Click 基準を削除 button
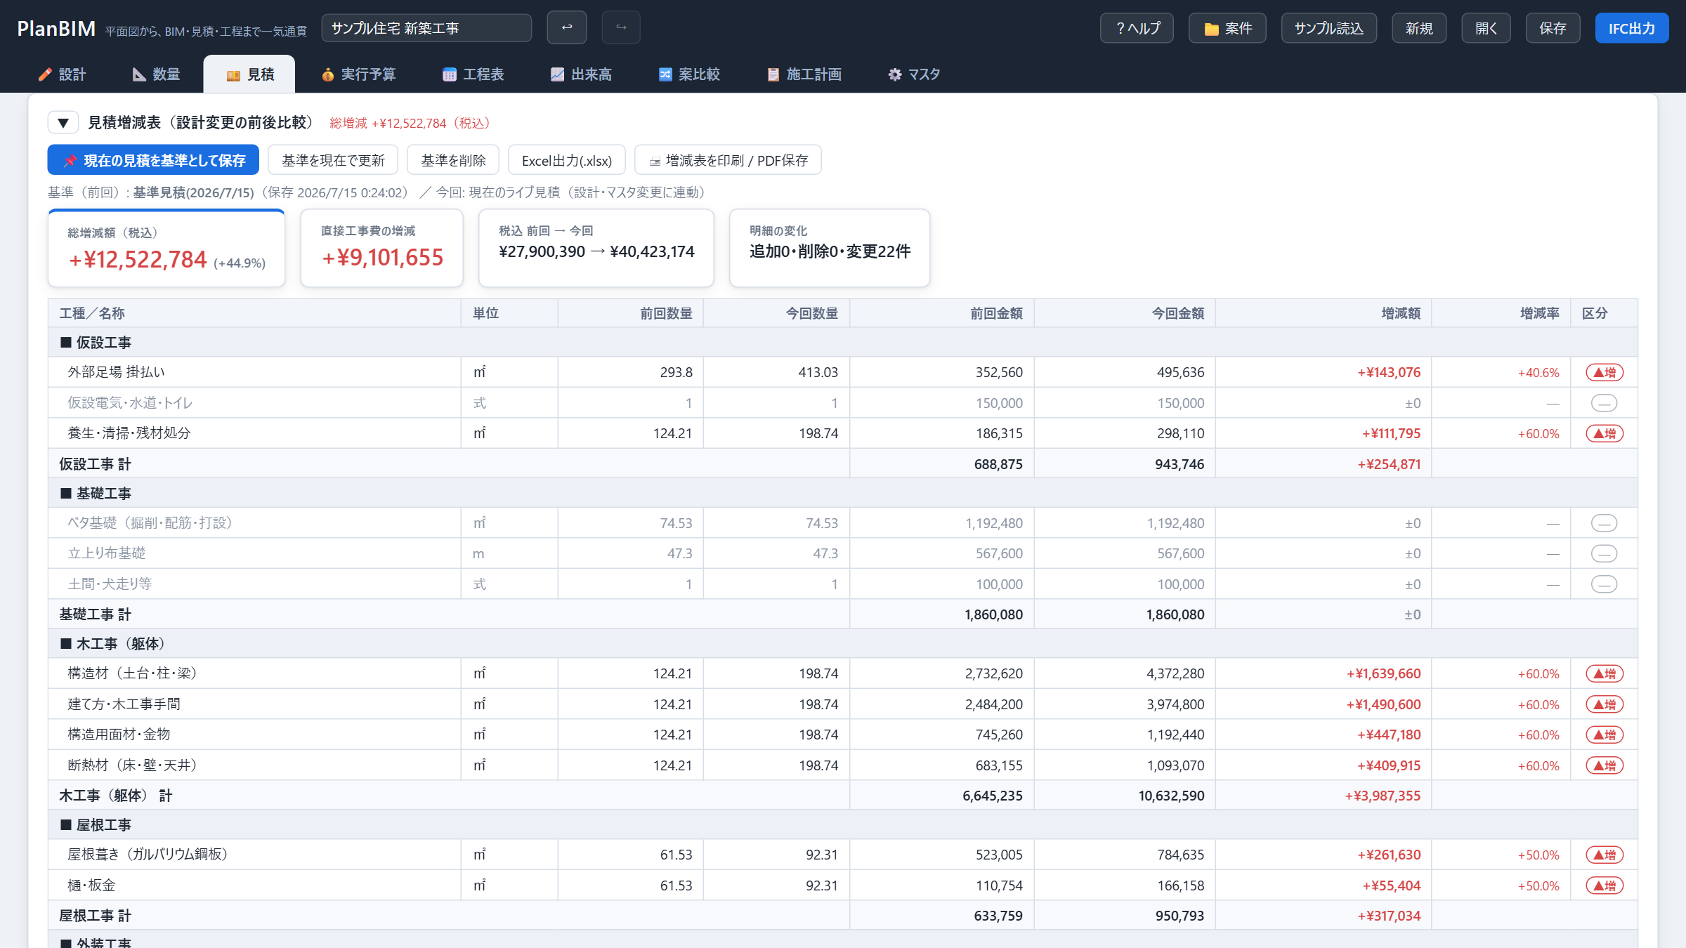The height and width of the screenshot is (948, 1686). [453, 160]
